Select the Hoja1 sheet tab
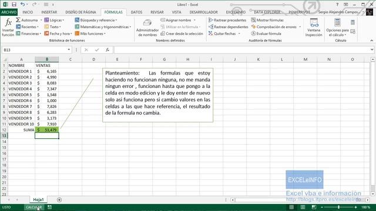 (38, 199)
